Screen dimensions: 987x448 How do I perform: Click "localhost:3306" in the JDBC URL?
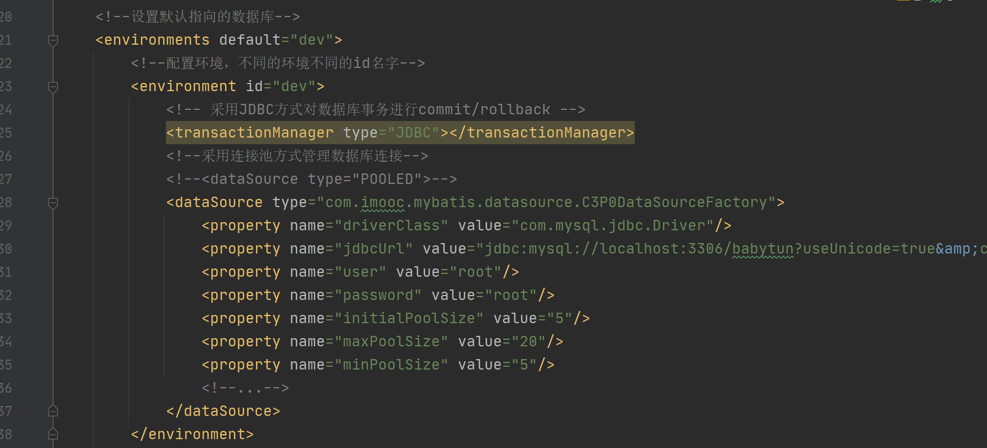661,249
